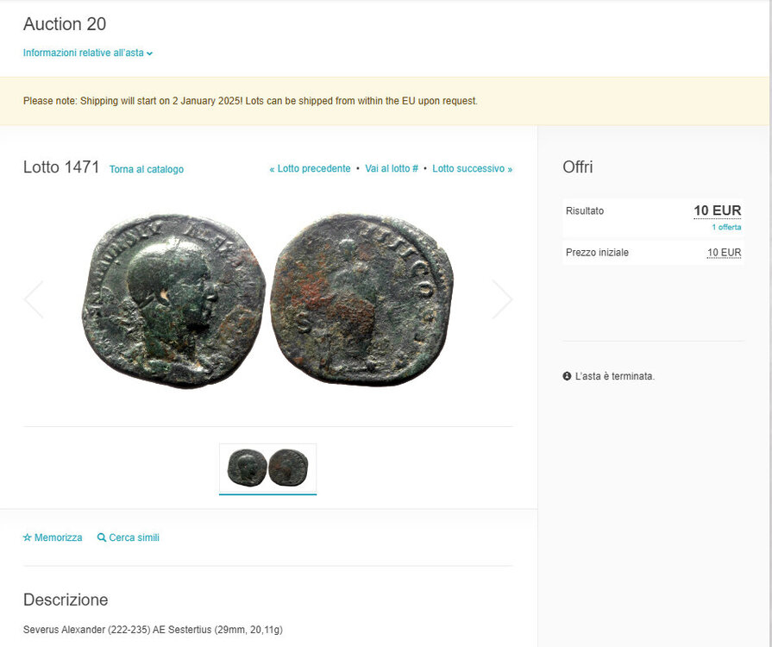This screenshot has width=772, height=647.
Task: Click the star icon next to Memorizza
Action: click(28, 538)
